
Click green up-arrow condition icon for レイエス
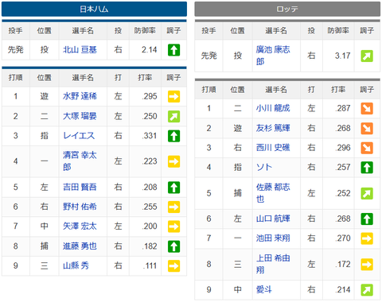click(x=174, y=136)
